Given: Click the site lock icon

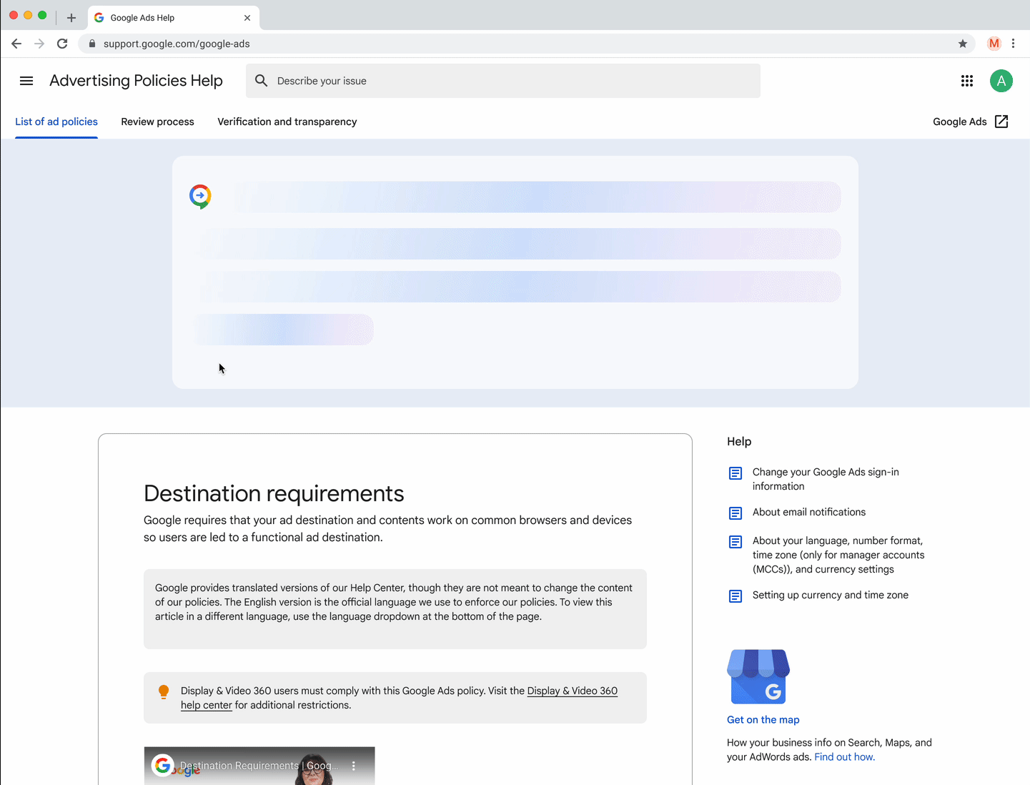Looking at the screenshot, I should (x=91, y=44).
